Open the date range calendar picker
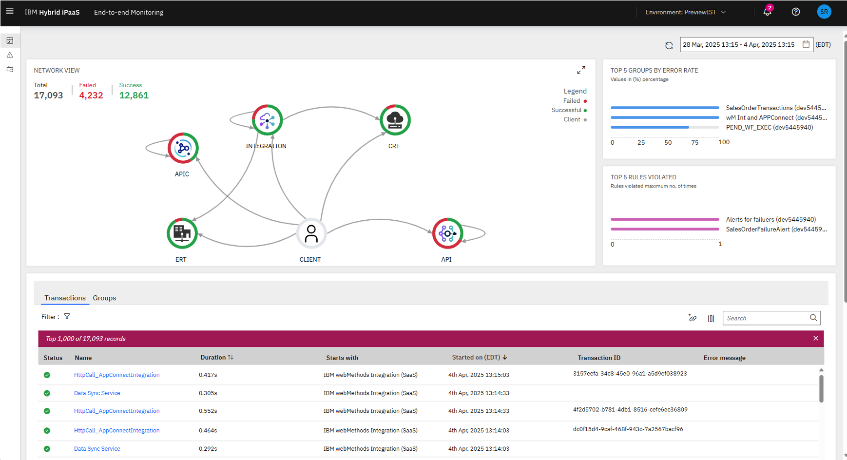This screenshot has height=460, width=847. coord(806,44)
